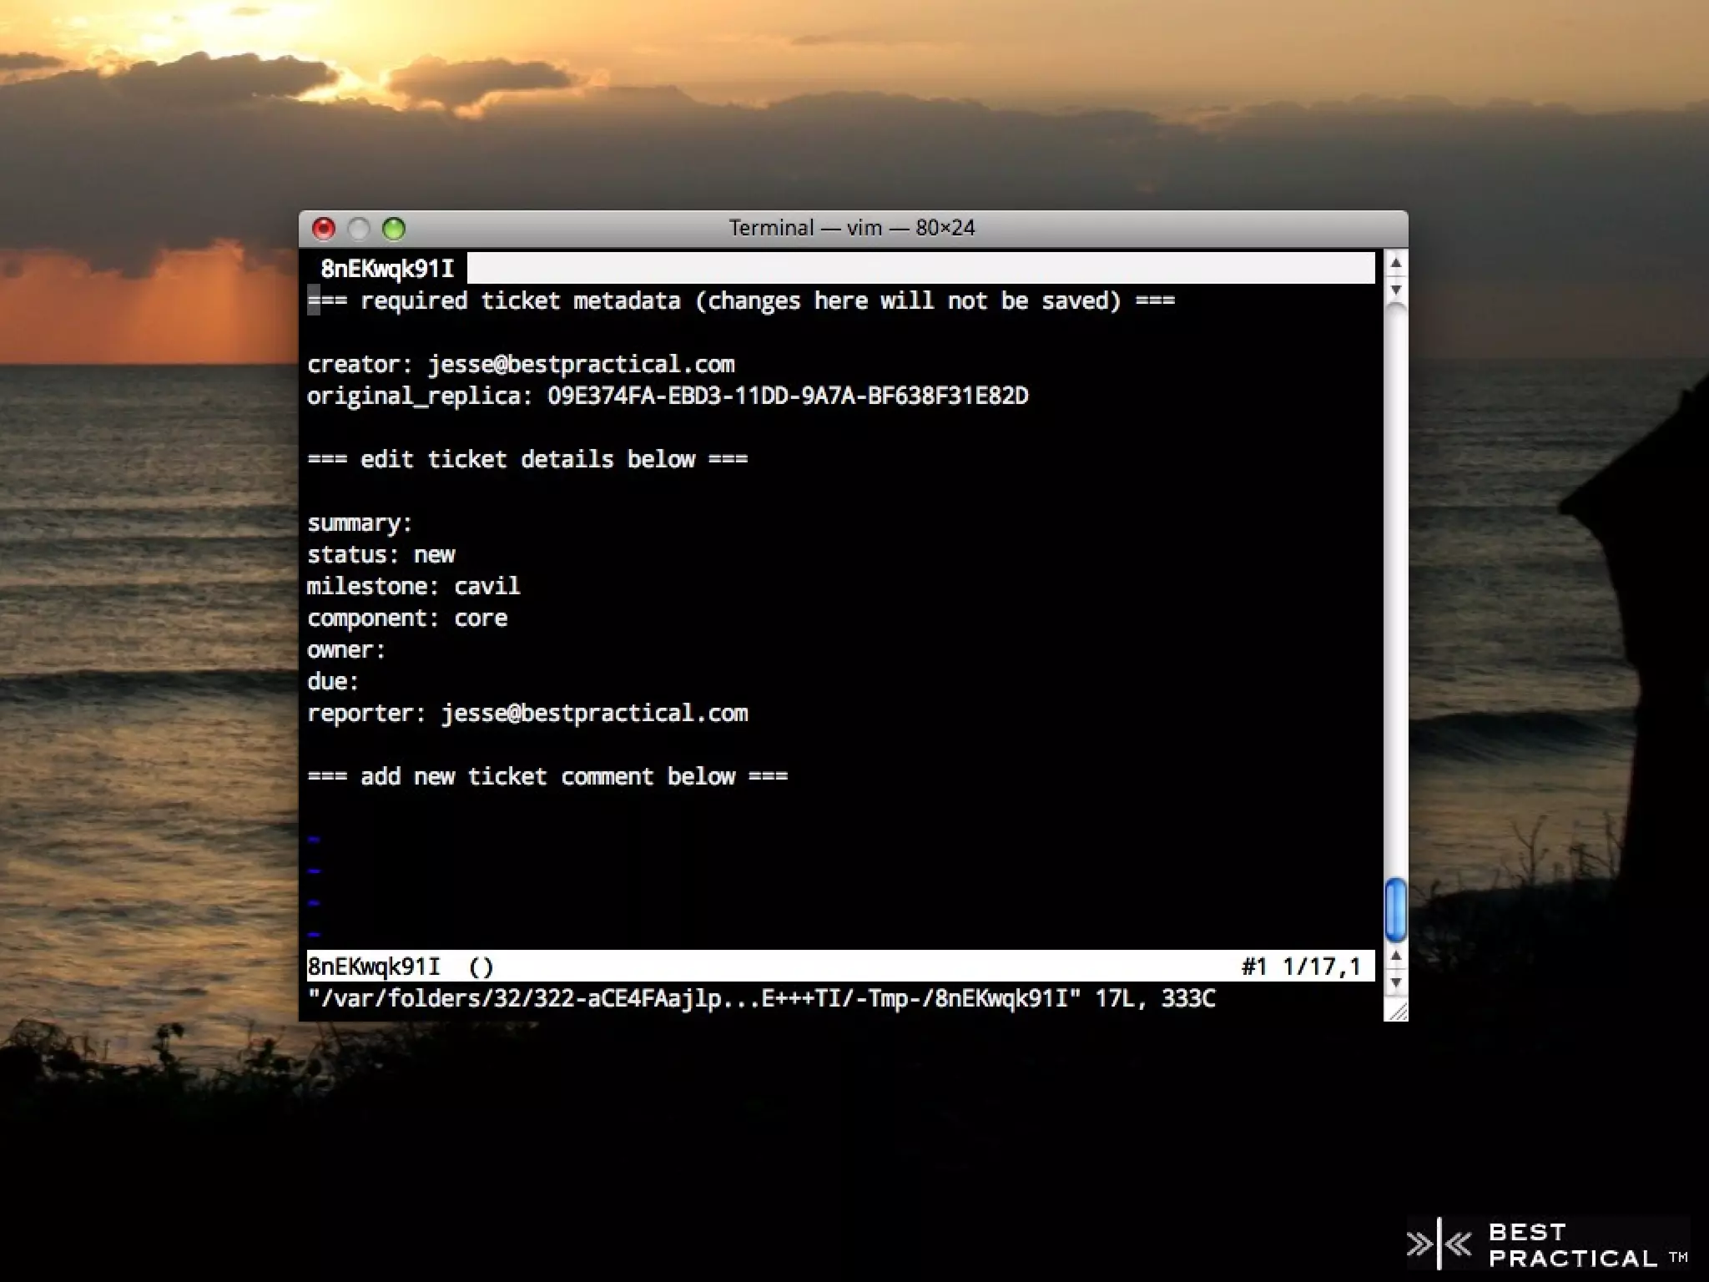Click the scroll up arrow below the thumb
This screenshot has width=1709, height=1282.
click(1395, 956)
